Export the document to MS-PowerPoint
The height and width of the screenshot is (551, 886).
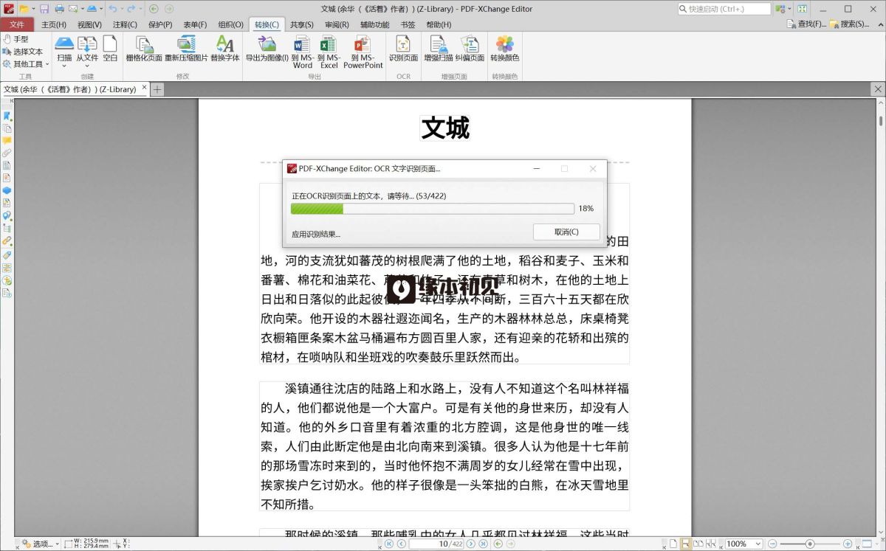(x=363, y=52)
